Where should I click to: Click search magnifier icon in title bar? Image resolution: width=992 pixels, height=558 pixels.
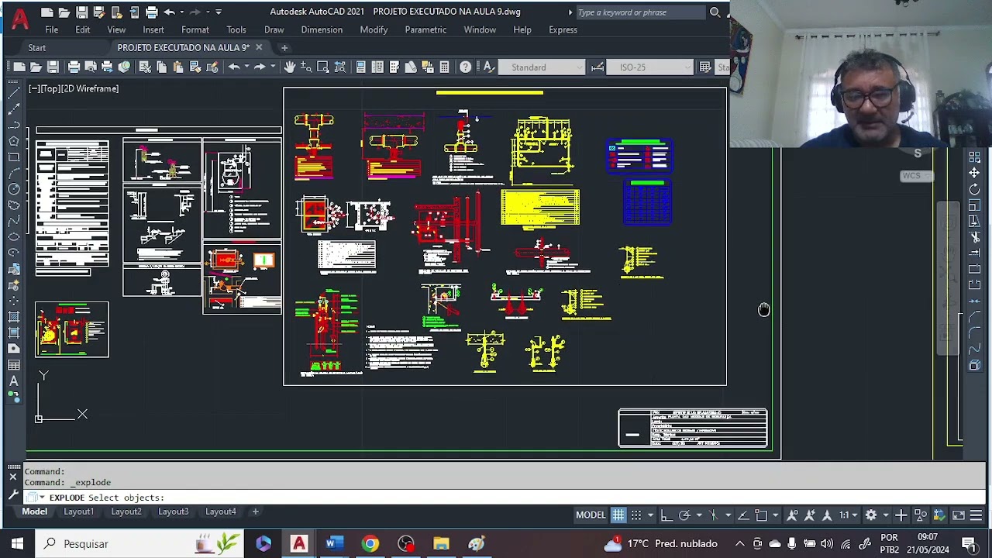(x=715, y=12)
